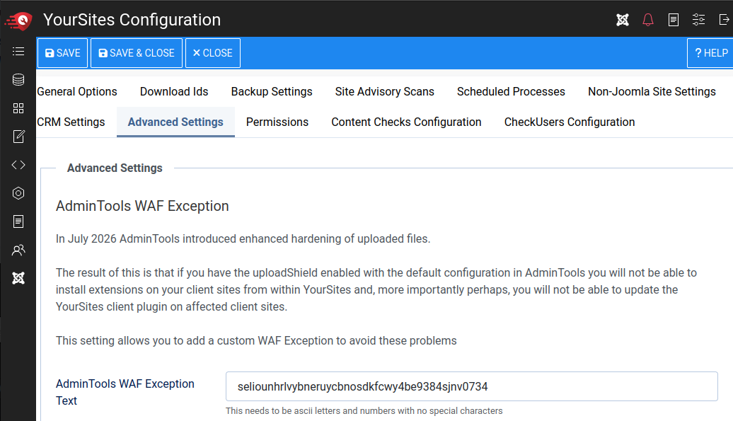
Task: Click the Close toolbar button
Action: 213,53
